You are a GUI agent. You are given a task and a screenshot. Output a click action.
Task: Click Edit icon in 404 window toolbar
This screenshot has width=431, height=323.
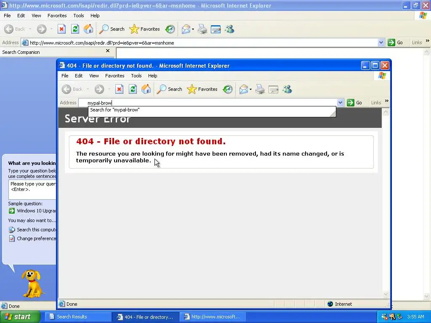point(273,89)
